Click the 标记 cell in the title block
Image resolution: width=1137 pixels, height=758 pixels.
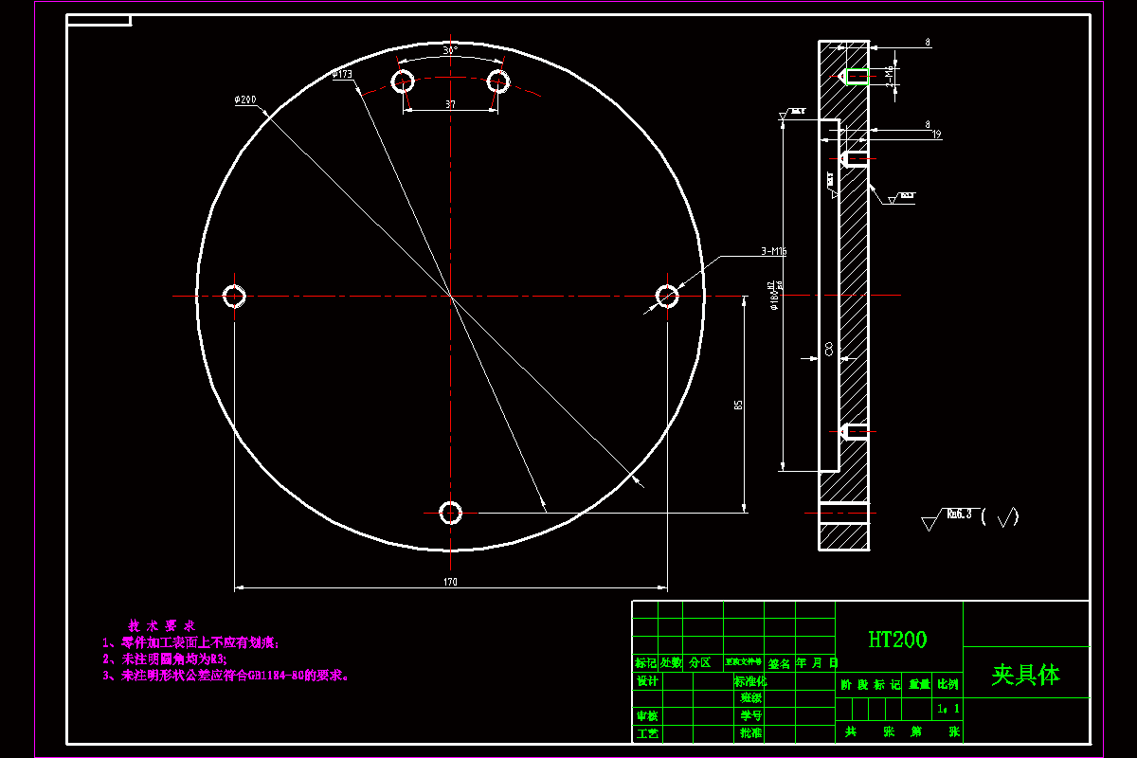tap(645, 662)
